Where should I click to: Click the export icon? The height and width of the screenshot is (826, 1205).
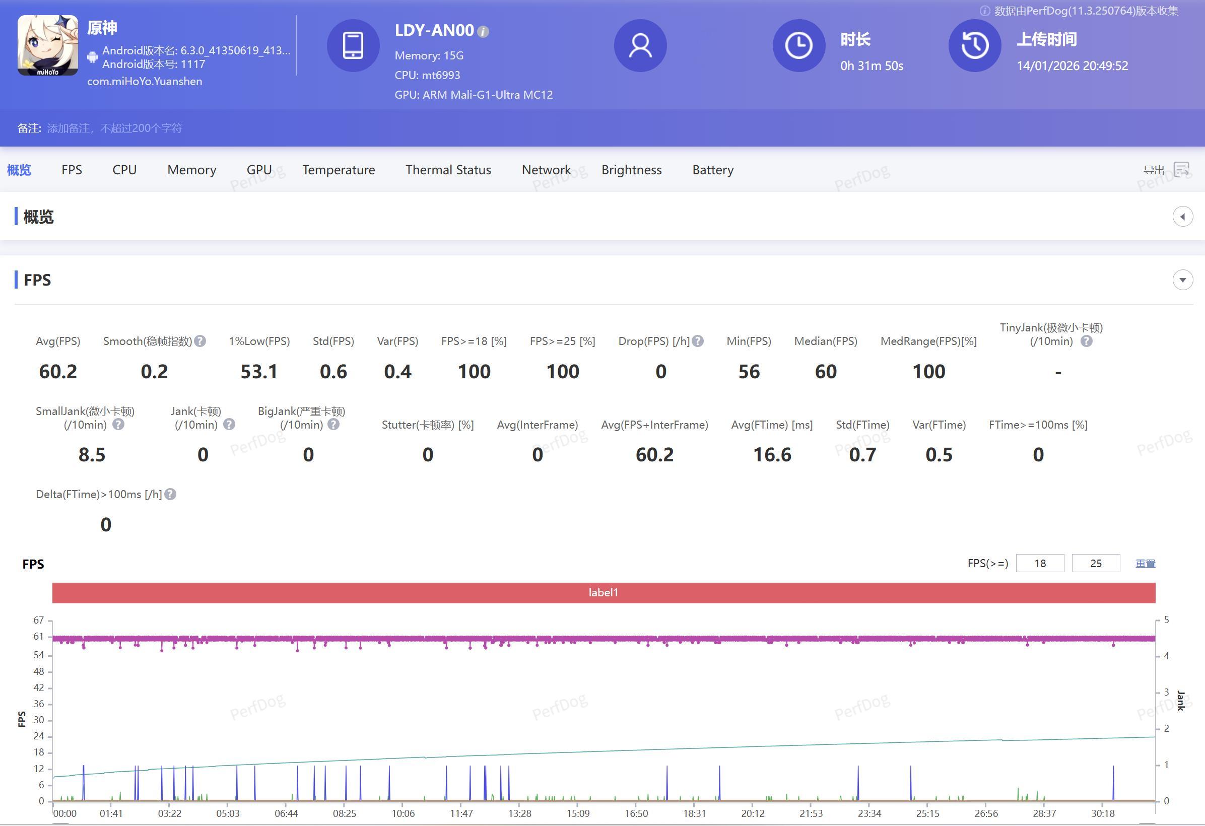(x=1181, y=170)
